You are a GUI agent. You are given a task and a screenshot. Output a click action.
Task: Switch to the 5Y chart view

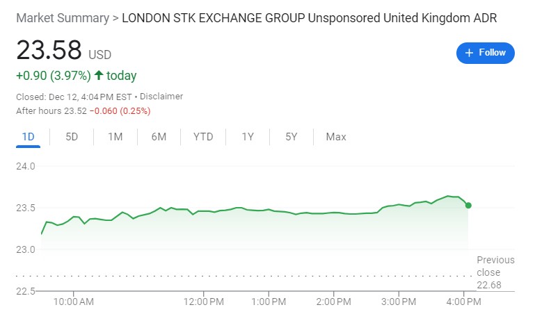coord(291,137)
